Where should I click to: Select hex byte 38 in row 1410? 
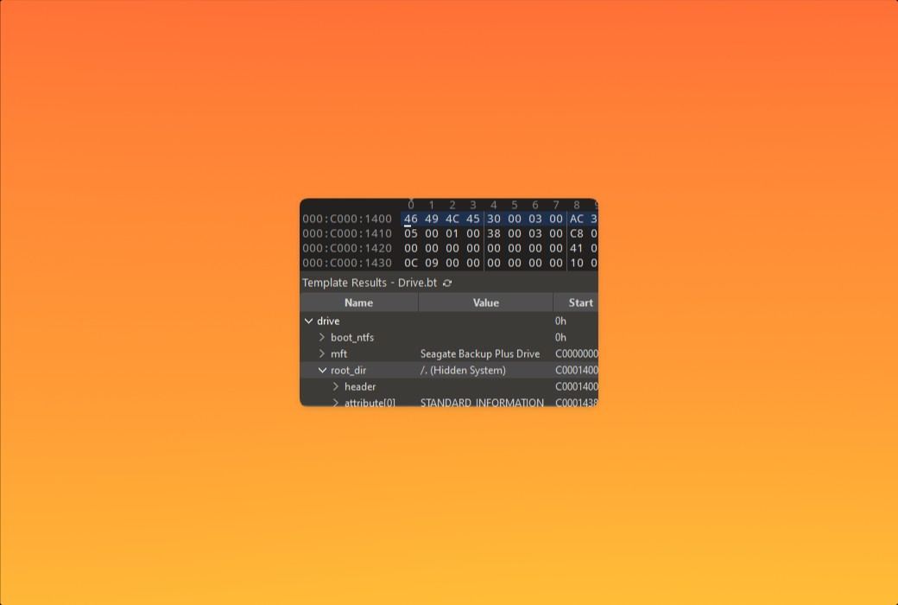coord(494,233)
